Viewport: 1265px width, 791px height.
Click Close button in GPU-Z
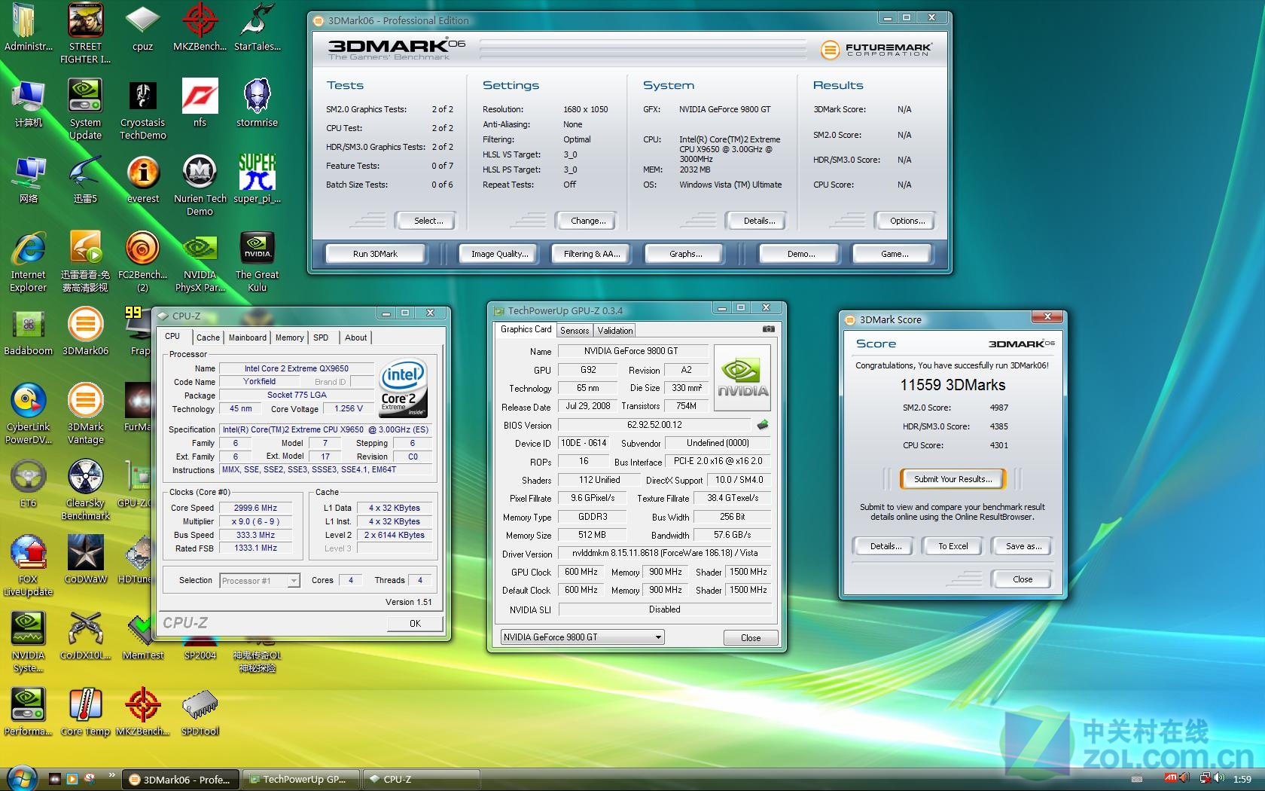[751, 637]
